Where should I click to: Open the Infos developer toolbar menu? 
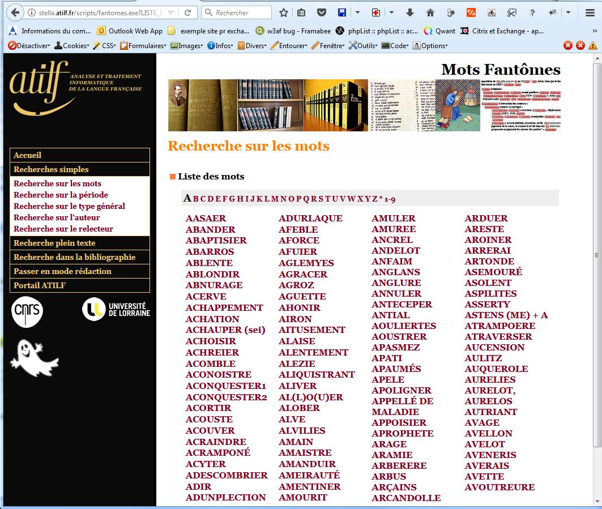[220, 46]
